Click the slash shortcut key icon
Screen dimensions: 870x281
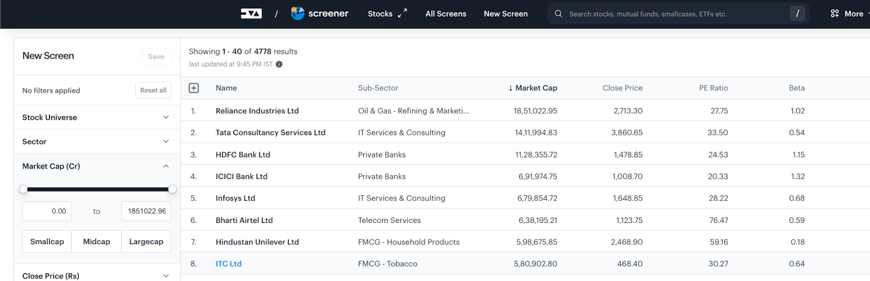[x=797, y=14]
